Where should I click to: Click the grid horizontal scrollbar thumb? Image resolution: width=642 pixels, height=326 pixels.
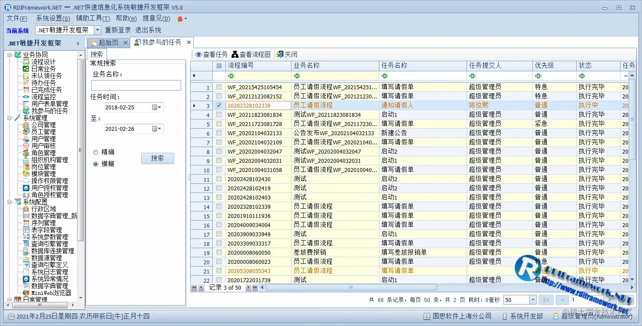[x=351, y=287]
